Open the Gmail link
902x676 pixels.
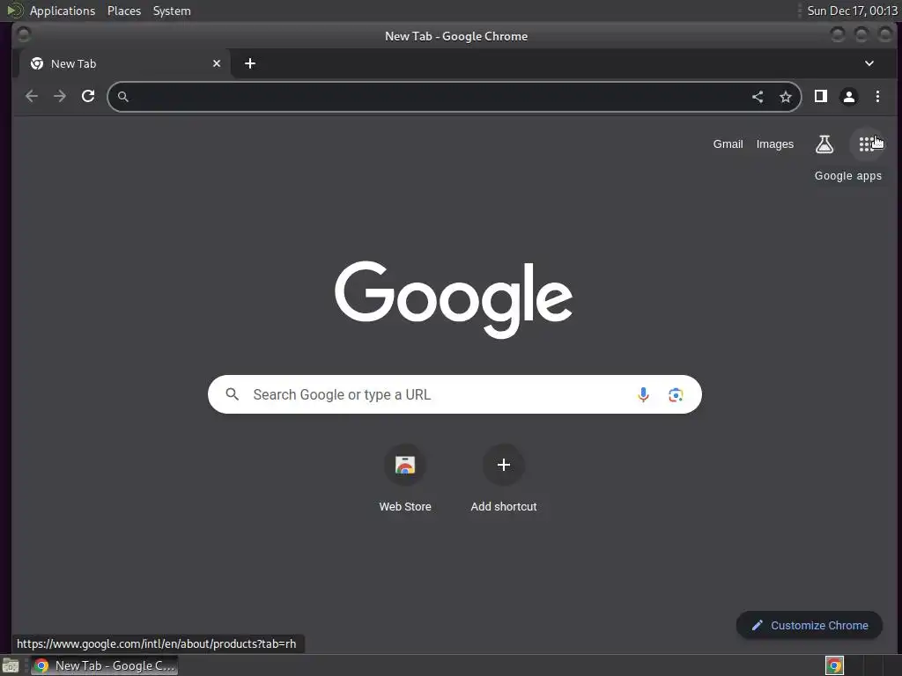click(x=728, y=144)
